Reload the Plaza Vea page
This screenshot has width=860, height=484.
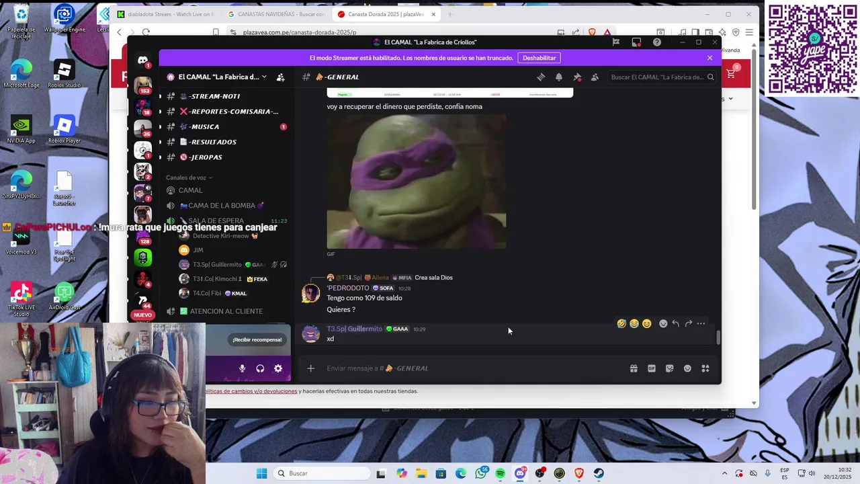146,32
